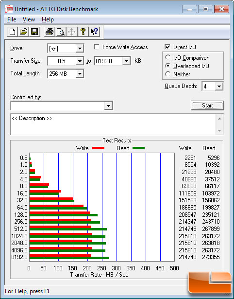Minimize the ATTO Disk Benchmark window
234x299 pixels.
(x=190, y=9)
